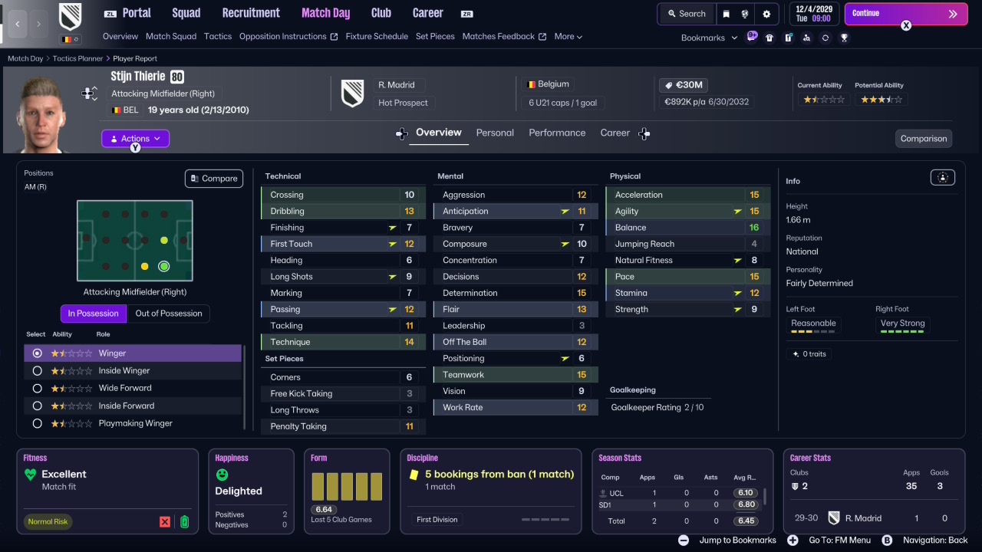982x552 pixels.
Task: Click the Continue button
Action: pos(905,14)
